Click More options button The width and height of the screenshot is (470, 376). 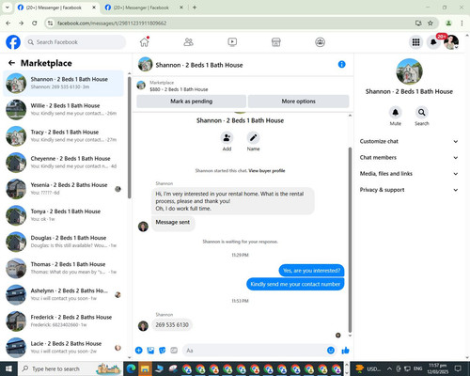coord(298,102)
